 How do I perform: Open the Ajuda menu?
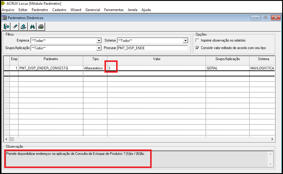tap(146, 10)
